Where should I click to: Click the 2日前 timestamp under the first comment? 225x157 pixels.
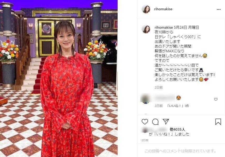pyautogui.click(x=158, y=106)
